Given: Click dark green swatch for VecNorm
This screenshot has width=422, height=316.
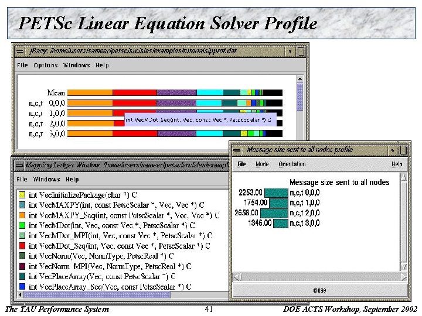Looking at the screenshot, I should 22,256.
